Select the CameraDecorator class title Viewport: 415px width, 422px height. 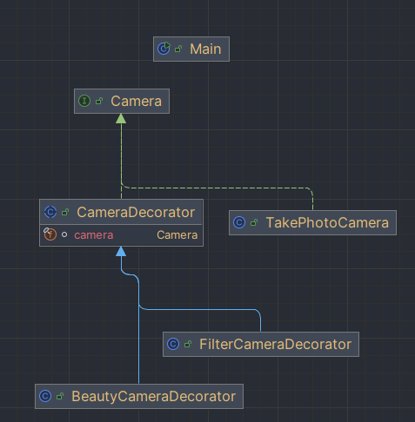[136, 212]
